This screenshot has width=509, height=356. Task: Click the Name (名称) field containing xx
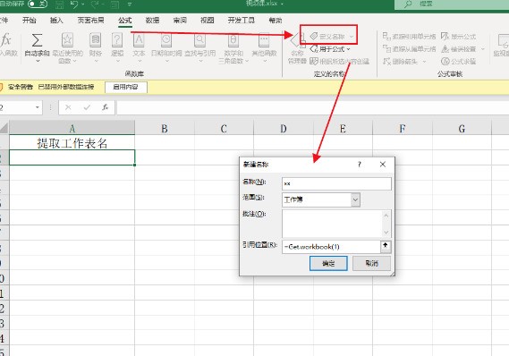point(336,183)
